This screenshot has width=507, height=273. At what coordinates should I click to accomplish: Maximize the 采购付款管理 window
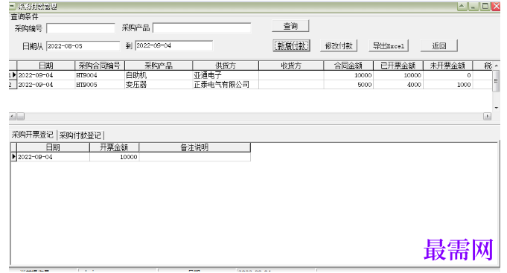pyautogui.click(x=485, y=6)
